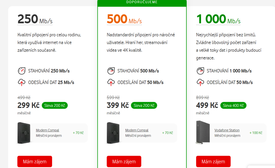Click download speedometer icon in 250 Mb/s plan

click(x=21, y=71)
